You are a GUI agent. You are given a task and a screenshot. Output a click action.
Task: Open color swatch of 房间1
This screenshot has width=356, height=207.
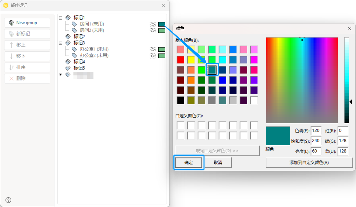(x=162, y=24)
